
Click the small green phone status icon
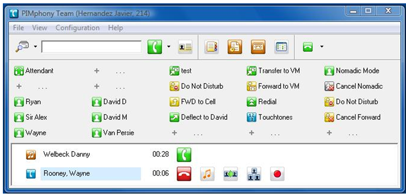[308, 47]
